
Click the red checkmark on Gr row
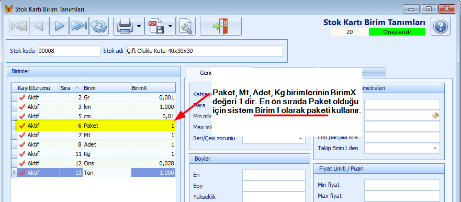(22, 97)
